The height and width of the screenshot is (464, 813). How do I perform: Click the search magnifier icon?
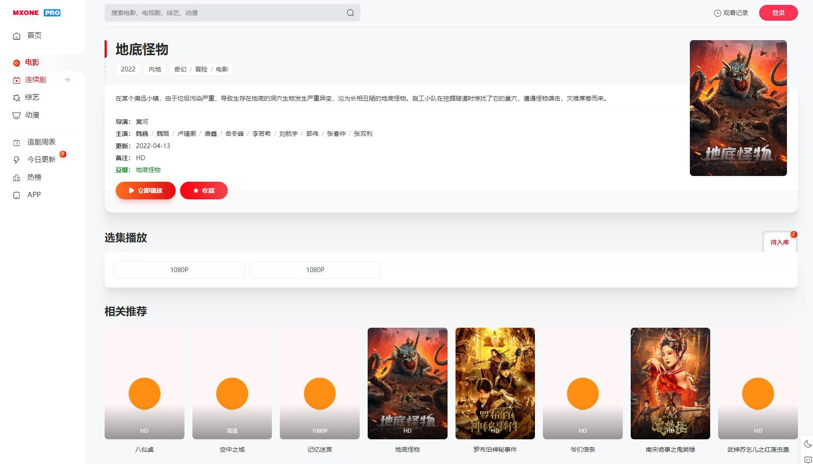(350, 13)
